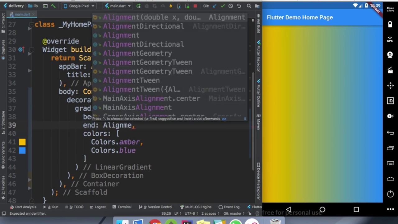Click the green Run app icon
Viewport: 398px width, 224px height.
(x=138, y=6)
